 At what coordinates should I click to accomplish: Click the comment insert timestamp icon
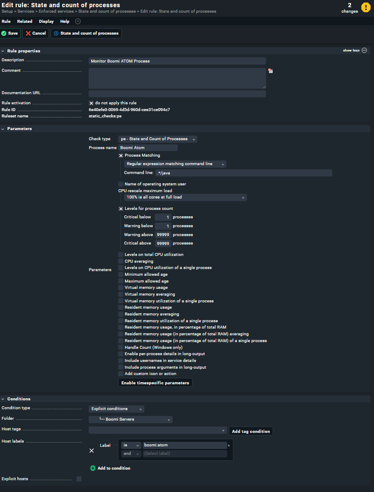(x=270, y=71)
